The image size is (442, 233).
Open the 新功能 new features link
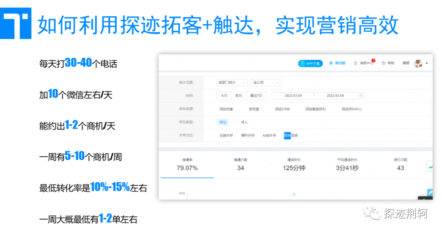337,63
